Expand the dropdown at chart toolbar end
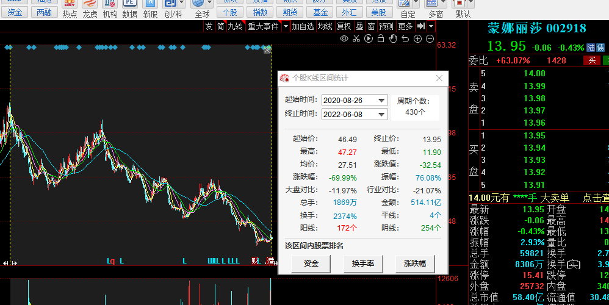Image resolution: width=609 pixels, height=305 pixels. point(431,26)
